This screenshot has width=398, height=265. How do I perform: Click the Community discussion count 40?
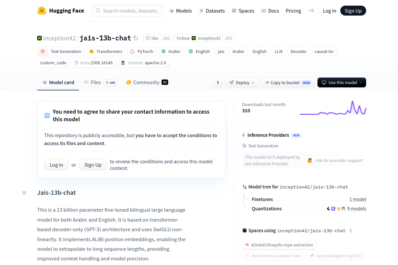(x=165, y=82)
